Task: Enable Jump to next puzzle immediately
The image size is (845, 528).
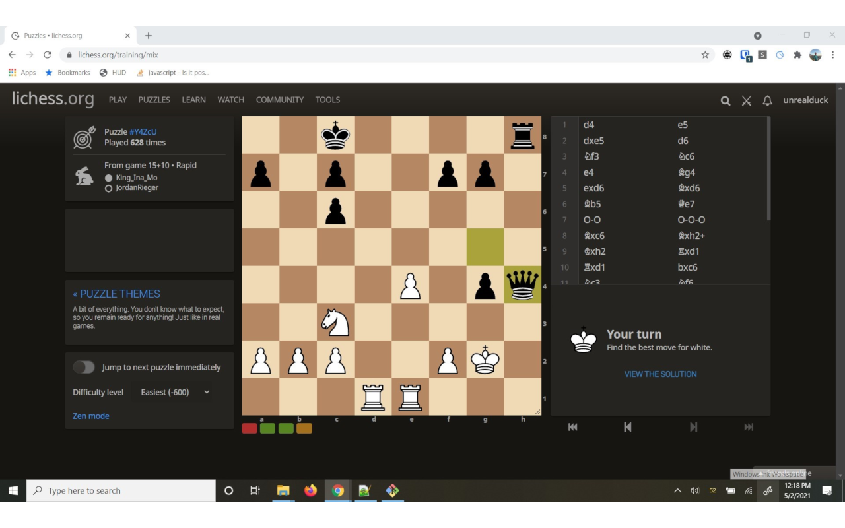Action: coord(84,366)
